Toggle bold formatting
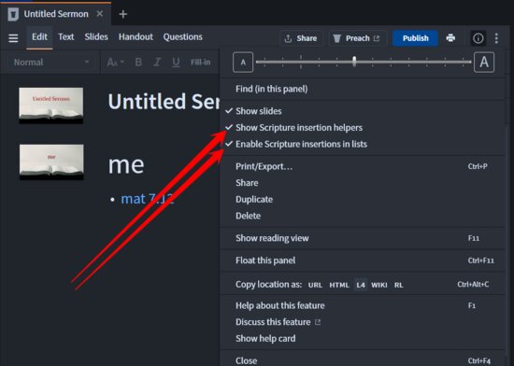 tap(138, 62)
